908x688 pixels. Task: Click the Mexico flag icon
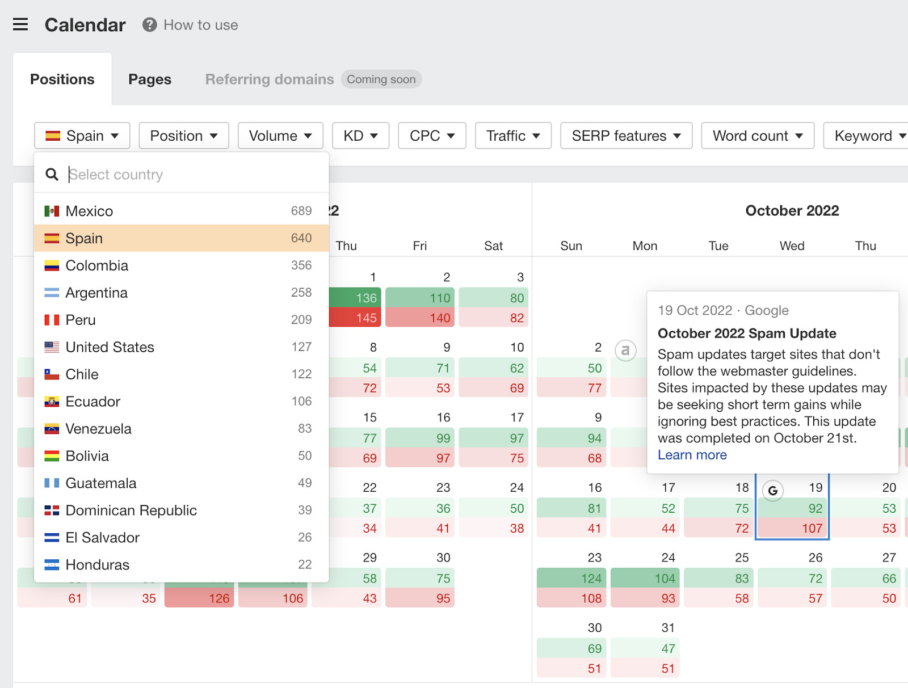(x=51, y=210)
